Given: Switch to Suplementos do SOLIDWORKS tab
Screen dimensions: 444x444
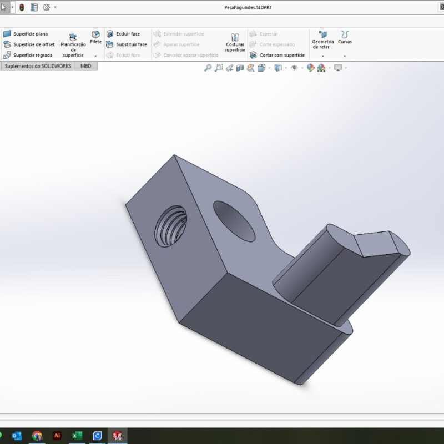Looking at the screenshot, I should 38,66.
